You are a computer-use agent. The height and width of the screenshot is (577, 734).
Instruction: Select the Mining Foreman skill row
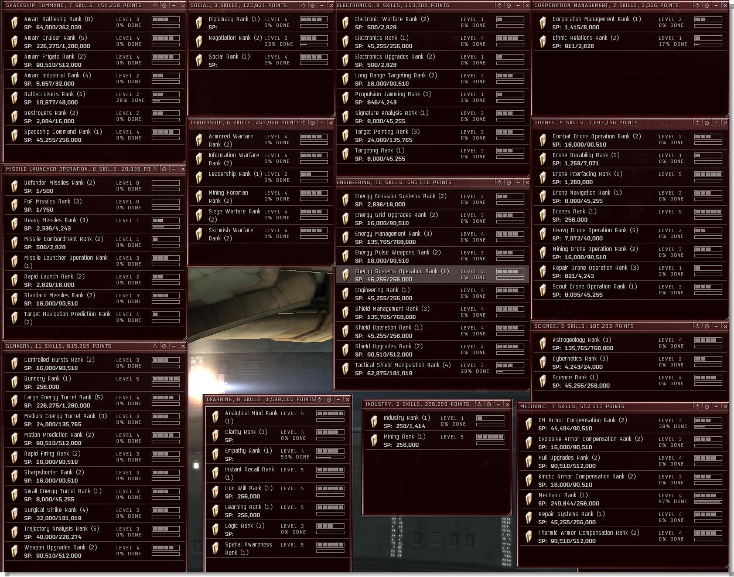(x=261, y=196)
